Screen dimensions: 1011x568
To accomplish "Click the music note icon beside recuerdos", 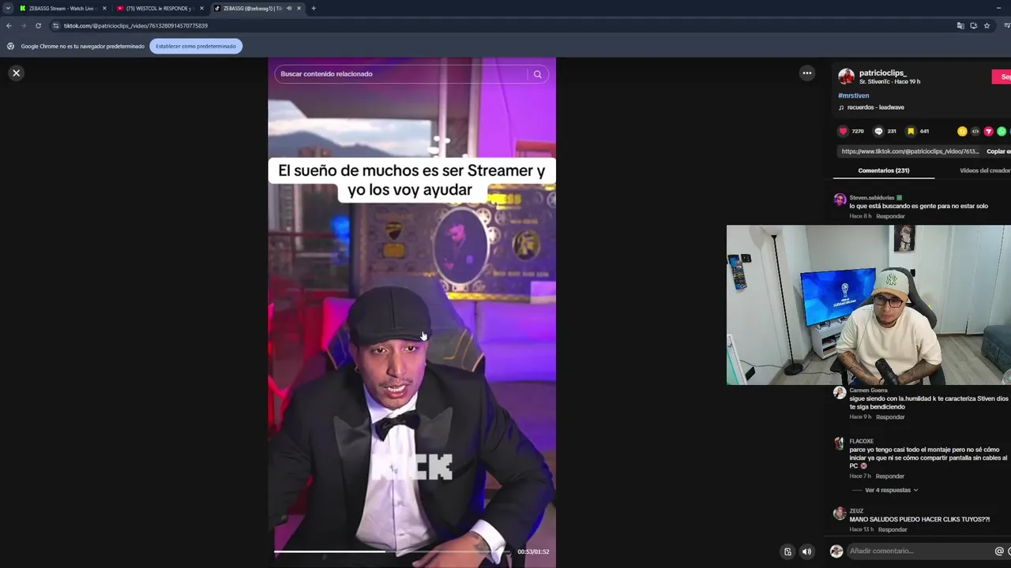I will click(x=841, y=107).
